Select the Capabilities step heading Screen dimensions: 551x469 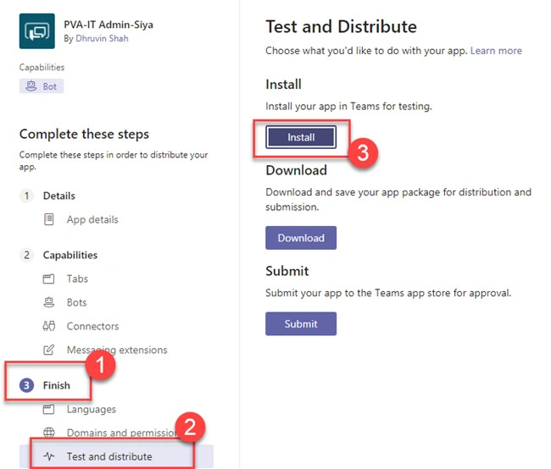pyautogui.click(x=70, y=255)
